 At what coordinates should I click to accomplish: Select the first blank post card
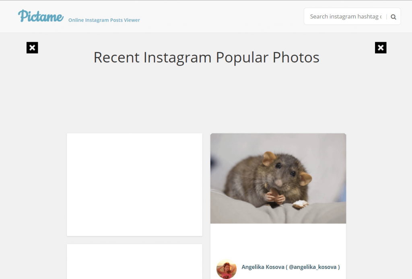click(134, 185)
